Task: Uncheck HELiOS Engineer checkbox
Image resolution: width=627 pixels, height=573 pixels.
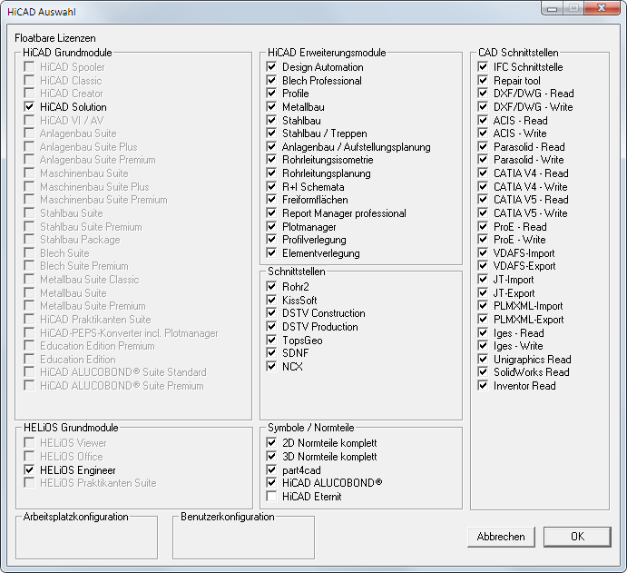Action: [29, 469]
